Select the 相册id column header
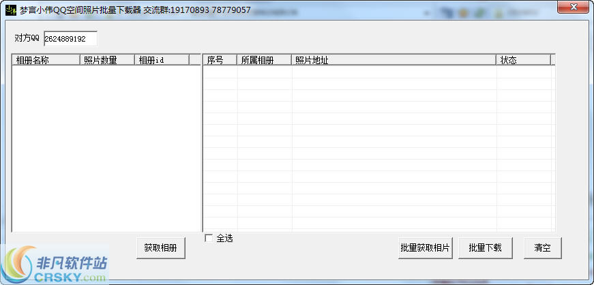The image size is (594, 285). [x=162, y=60]
